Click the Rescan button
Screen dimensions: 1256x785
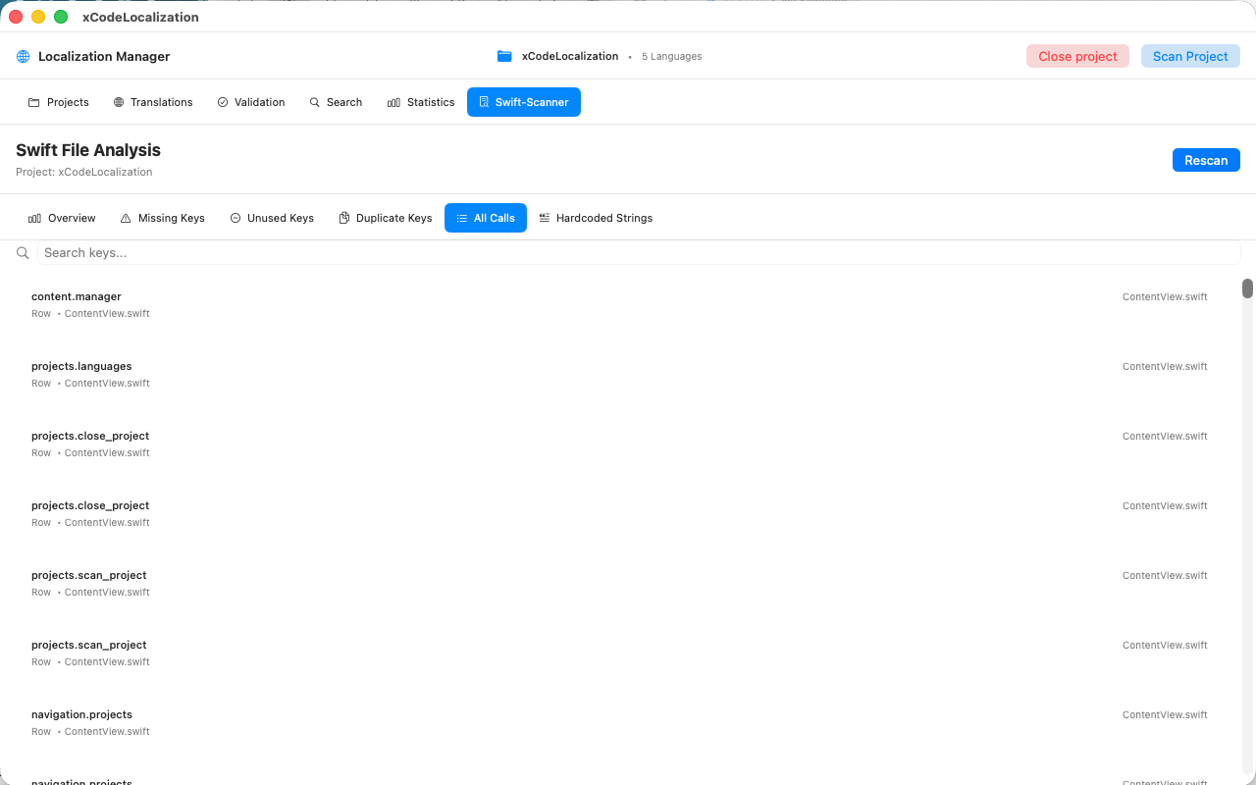pos(1206,160)
